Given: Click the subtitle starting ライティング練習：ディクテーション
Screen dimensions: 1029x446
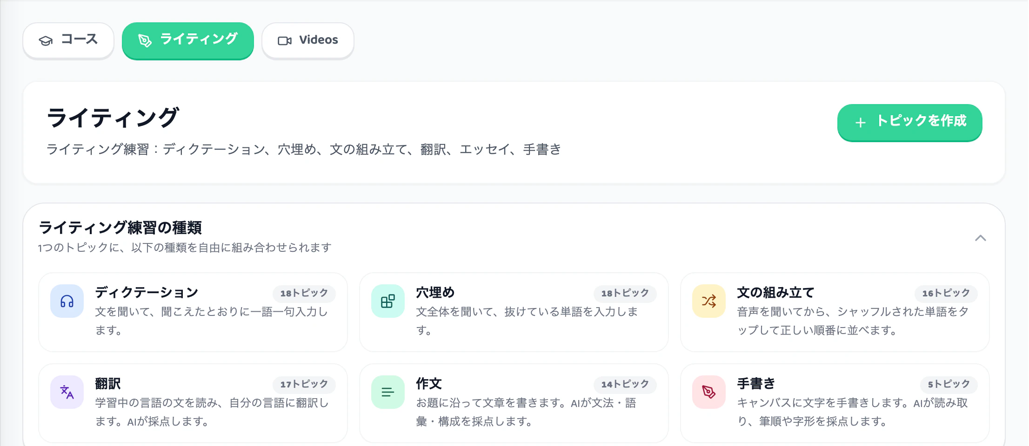Looking at the screenshot, I should click(304, 150).
